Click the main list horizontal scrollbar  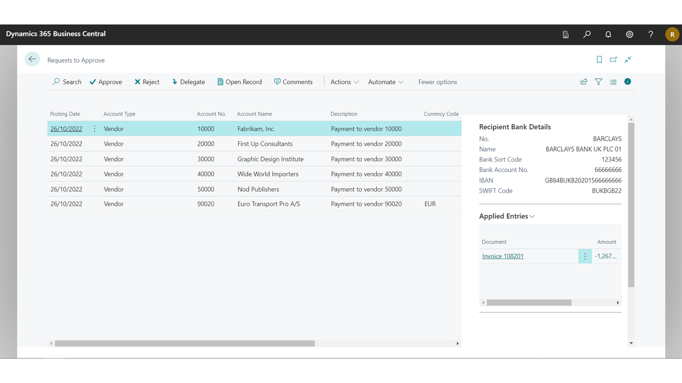click(184, 344)
